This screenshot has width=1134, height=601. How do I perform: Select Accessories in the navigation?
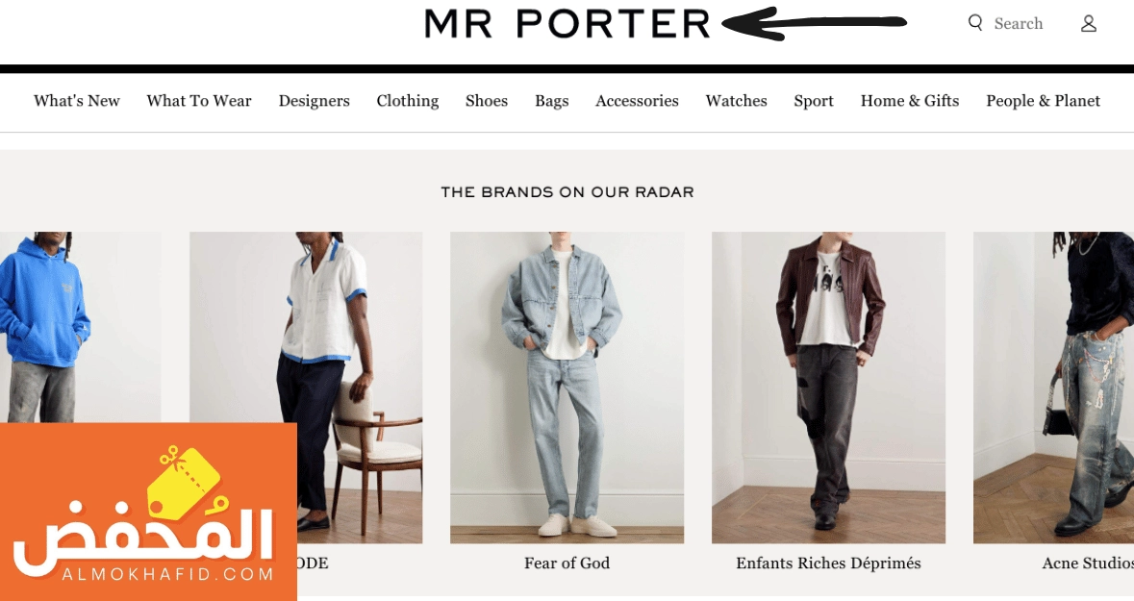coord(637,101)
